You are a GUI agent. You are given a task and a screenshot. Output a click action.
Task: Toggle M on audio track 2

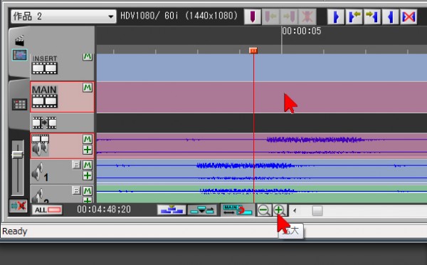[88, 191]
